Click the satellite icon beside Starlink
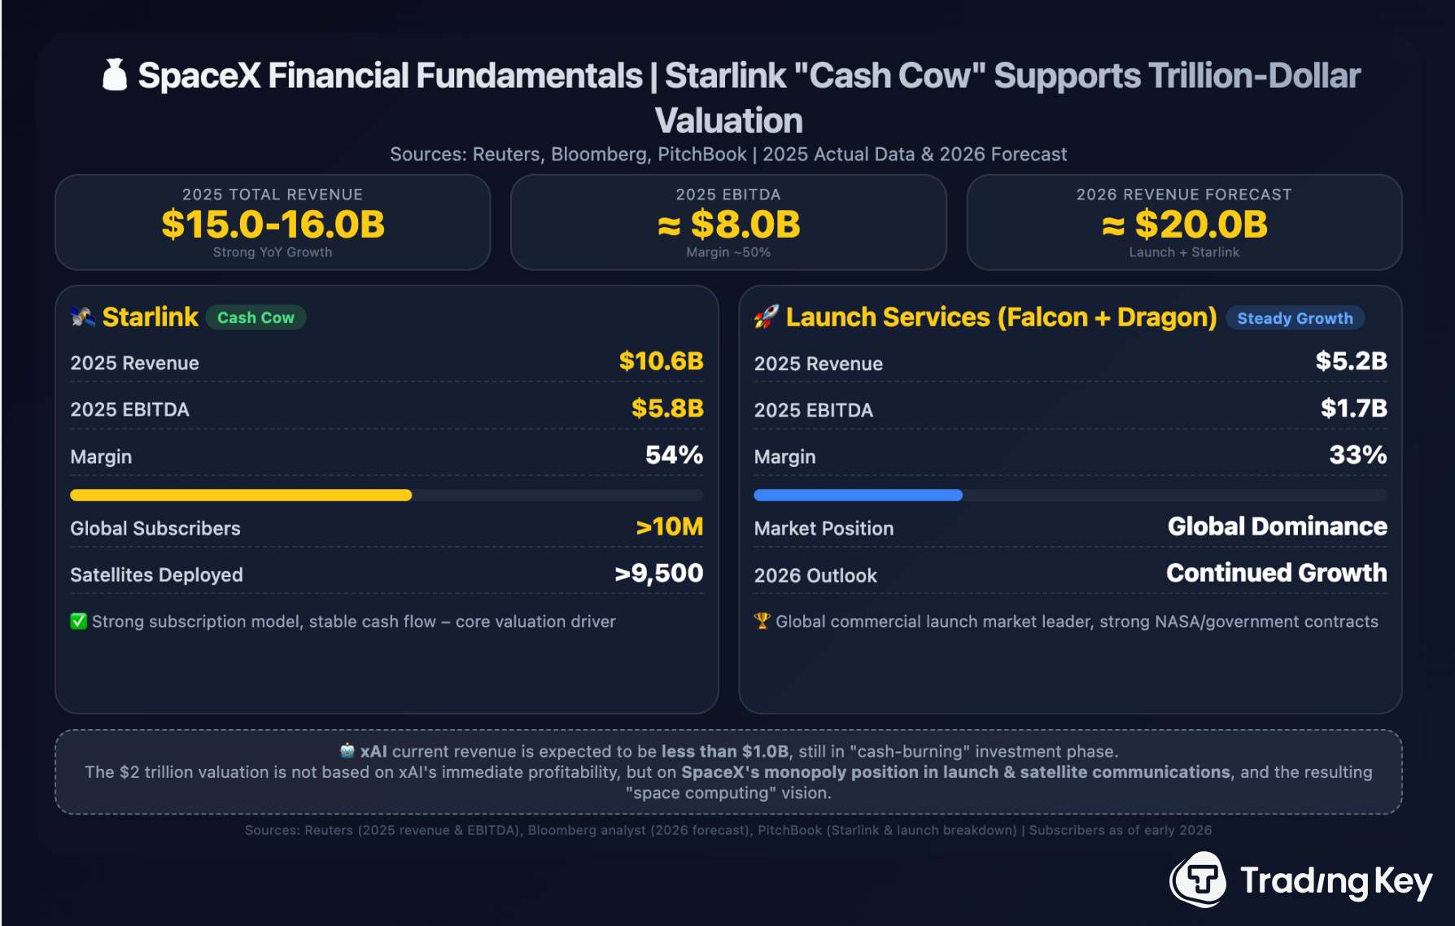Viewport: 1455px width, 926px height. [83, 317]
